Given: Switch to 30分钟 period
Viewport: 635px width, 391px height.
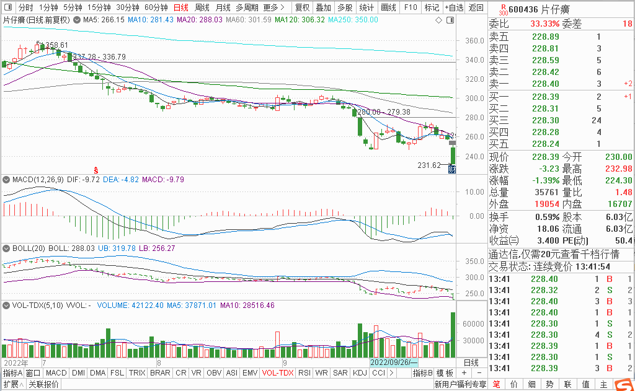Looking at the screenshot, I should [x=128, y=7].
